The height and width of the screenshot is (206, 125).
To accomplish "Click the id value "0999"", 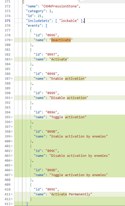I will pos(51,93).
